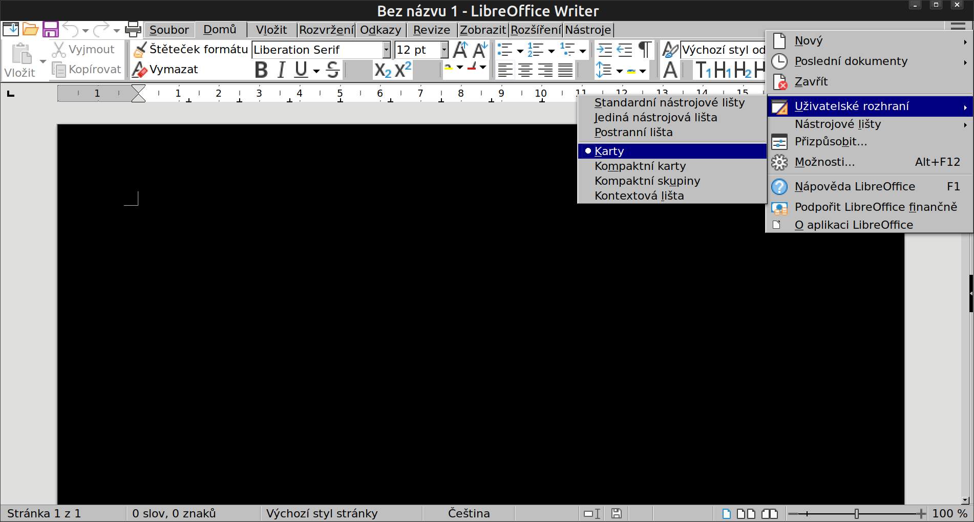974x522 pixels.
Task: Switch to the Revize tab
Action: (x=432, y=30)
